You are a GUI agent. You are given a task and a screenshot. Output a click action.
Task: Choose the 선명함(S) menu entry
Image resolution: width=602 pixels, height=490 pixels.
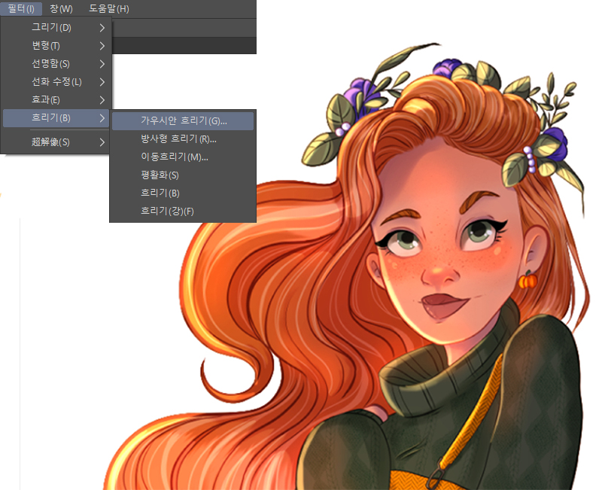click(x=50, y=64)
